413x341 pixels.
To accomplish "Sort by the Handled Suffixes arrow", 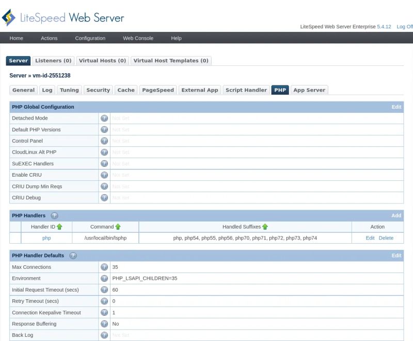I will click(x=265, y=226).
